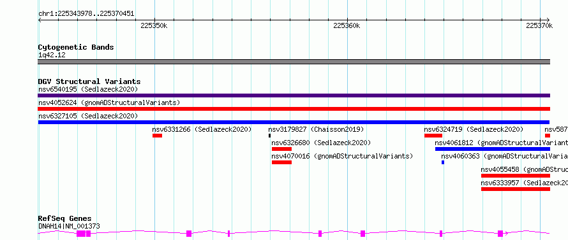The height and width of the screenshot is (240, 568).
Task: Open the nsv4070016 gnomAD variant label
Action: click(342, 156)
